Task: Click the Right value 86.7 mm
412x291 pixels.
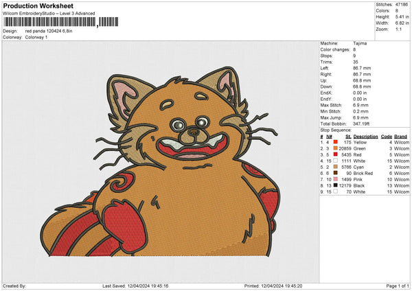Action: [x=362, y=74]
